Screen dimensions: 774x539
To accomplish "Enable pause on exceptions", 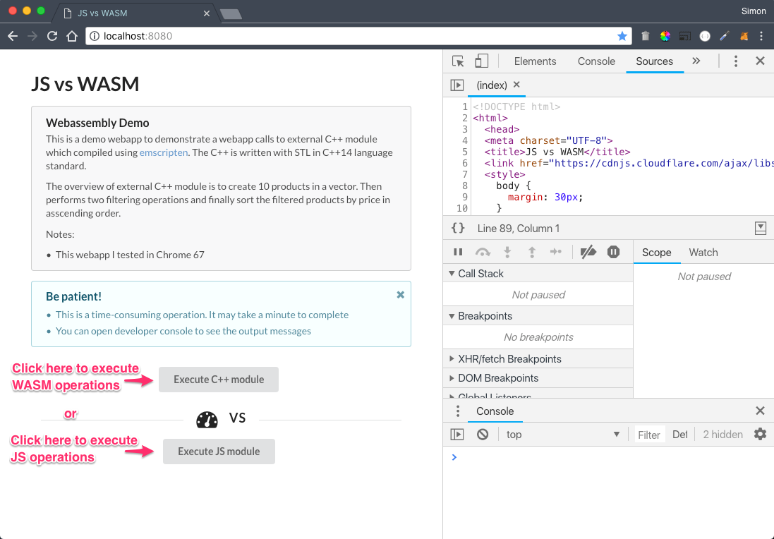I will [x=613, y=252].
